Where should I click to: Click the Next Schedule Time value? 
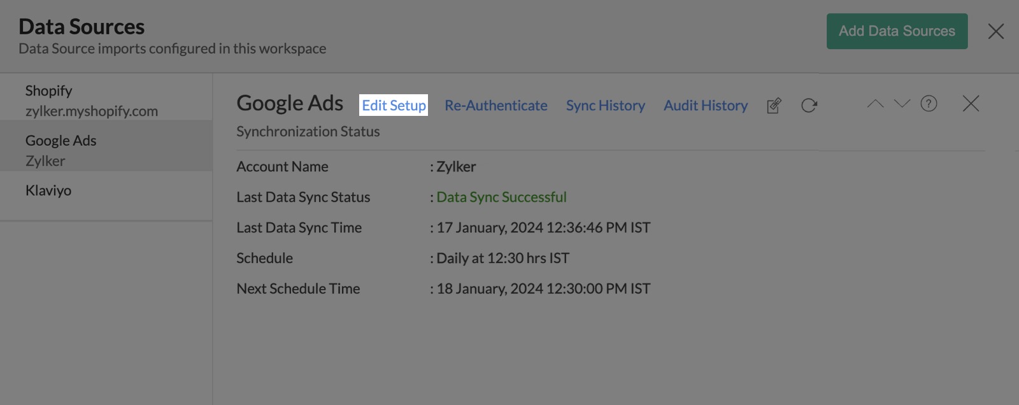pyautogui.click(x=543, y=289)
